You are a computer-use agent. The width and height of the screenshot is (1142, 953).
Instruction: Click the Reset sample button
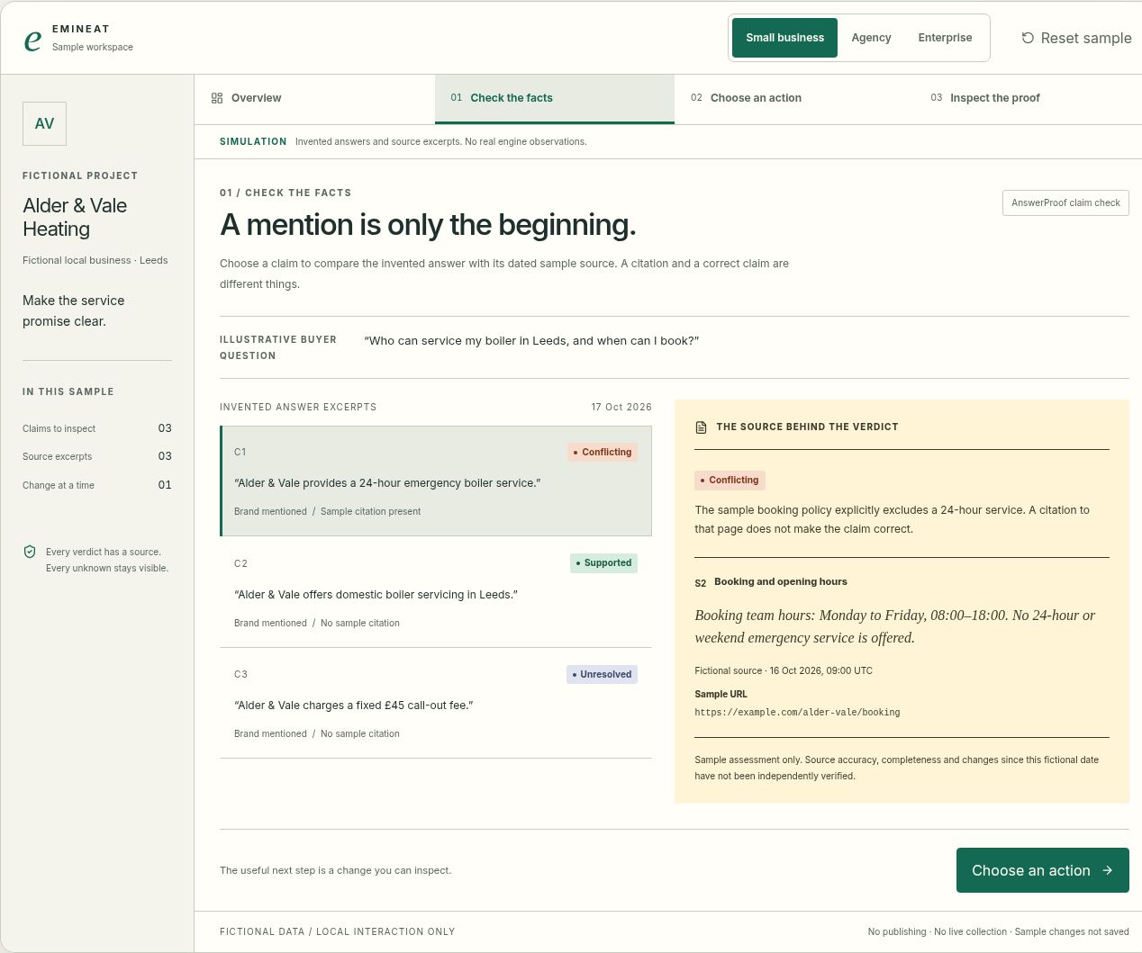1076,38
